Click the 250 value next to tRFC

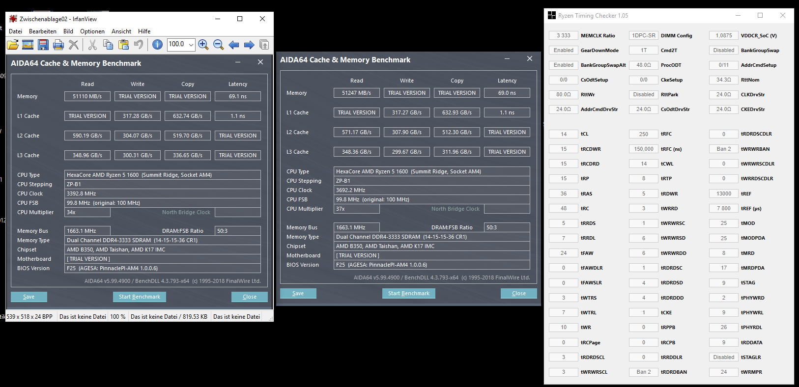(x=644, y=134)
